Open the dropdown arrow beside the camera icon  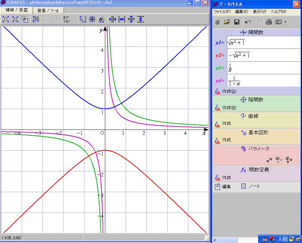(x=285, y=22)
